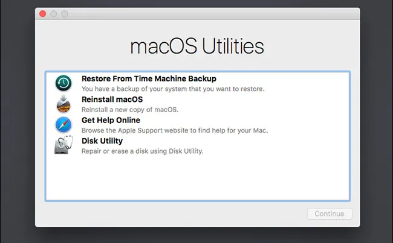
Task: Click 'Reinstall a new copy of macOS' text
Action: click(130, 110)
